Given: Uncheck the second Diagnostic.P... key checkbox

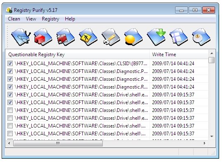Looking at the screenshot, I should click(x=10, y=79).
